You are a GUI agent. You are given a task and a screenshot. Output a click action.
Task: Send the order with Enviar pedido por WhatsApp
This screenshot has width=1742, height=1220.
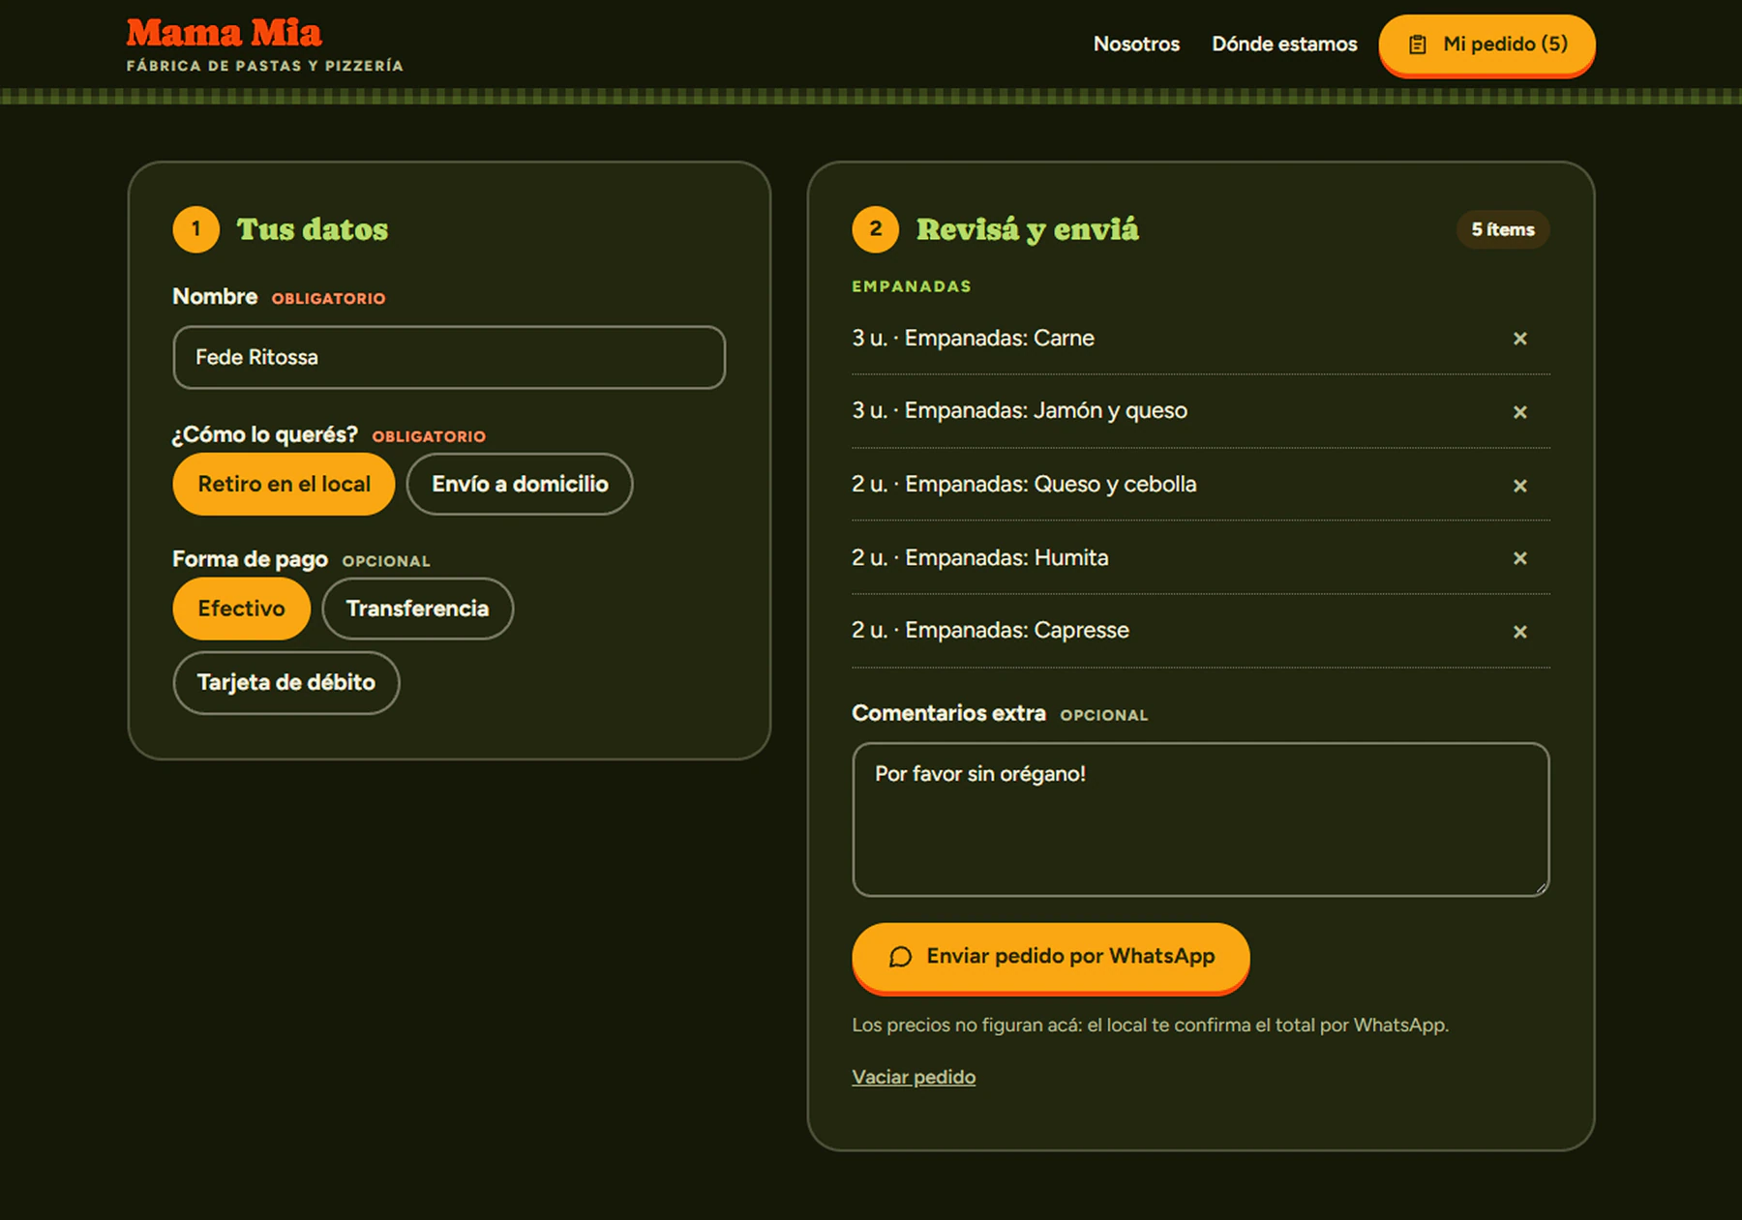(x=1050, y=957)
